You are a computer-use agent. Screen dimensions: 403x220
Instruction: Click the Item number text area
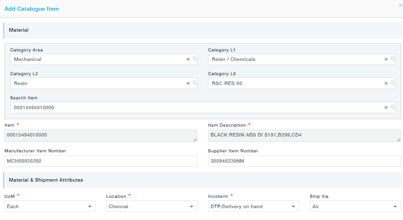(101, 136)
